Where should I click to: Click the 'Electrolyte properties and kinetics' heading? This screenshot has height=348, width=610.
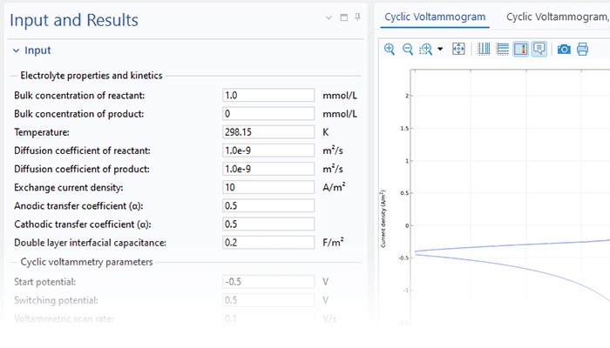click(91, 76)
